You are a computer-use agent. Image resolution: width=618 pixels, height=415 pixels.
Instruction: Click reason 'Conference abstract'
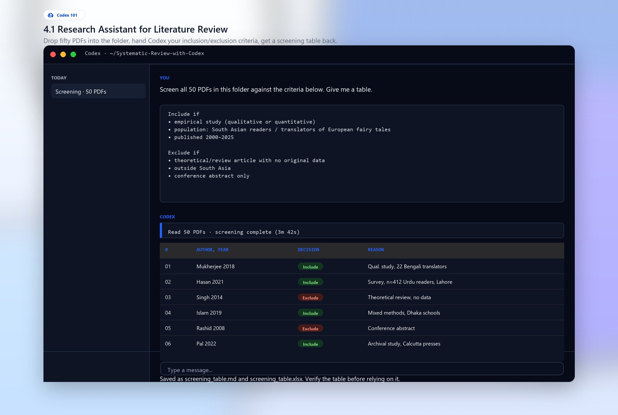click(391, 328)
